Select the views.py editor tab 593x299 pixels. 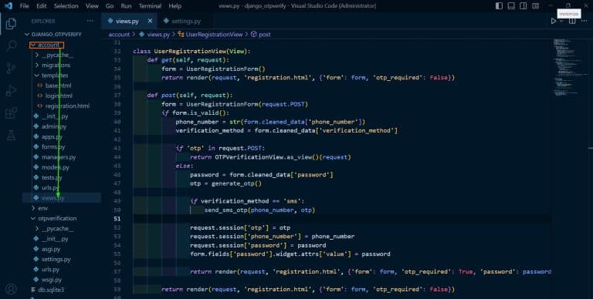[129, 21]
